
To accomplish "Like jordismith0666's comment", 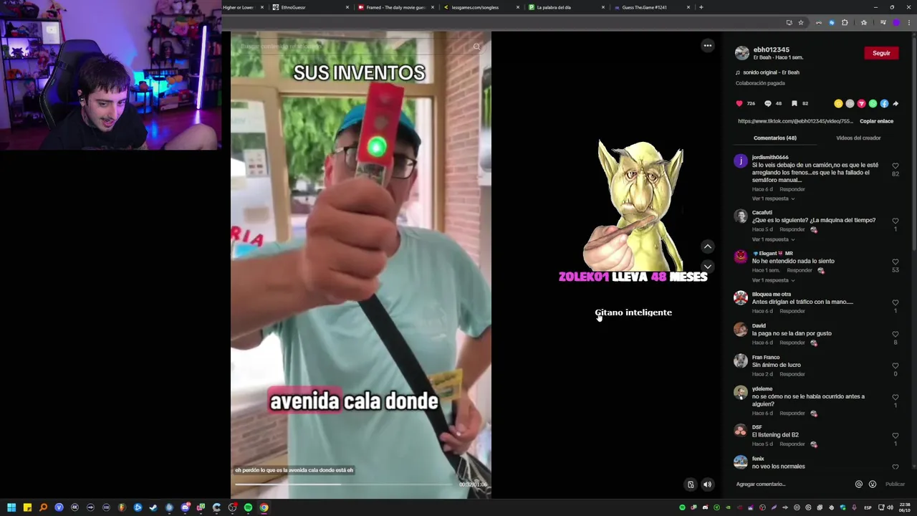I will click(896, 166).
